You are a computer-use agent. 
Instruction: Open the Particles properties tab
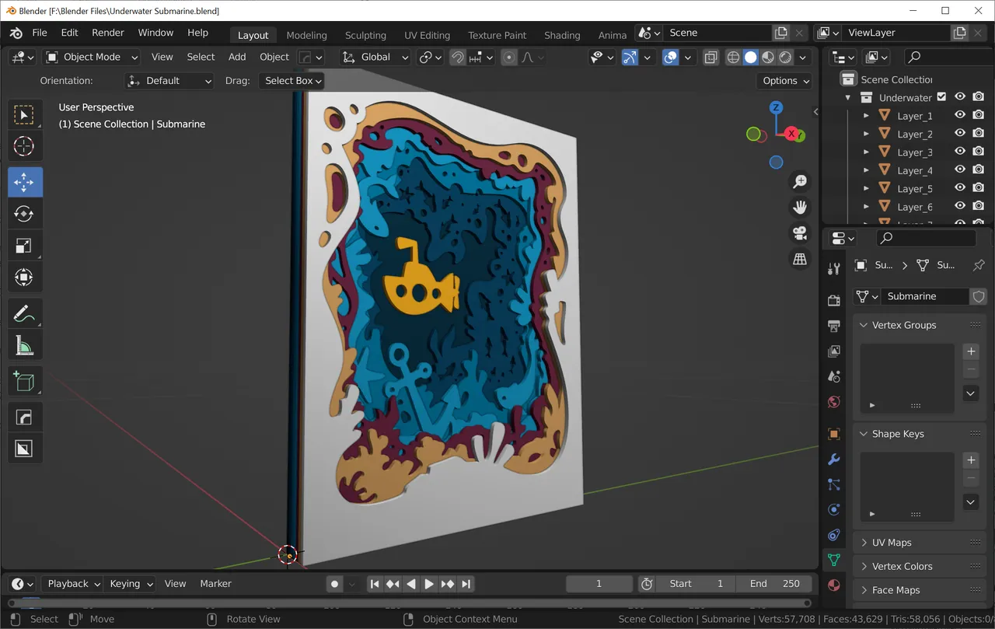(834, 484)
